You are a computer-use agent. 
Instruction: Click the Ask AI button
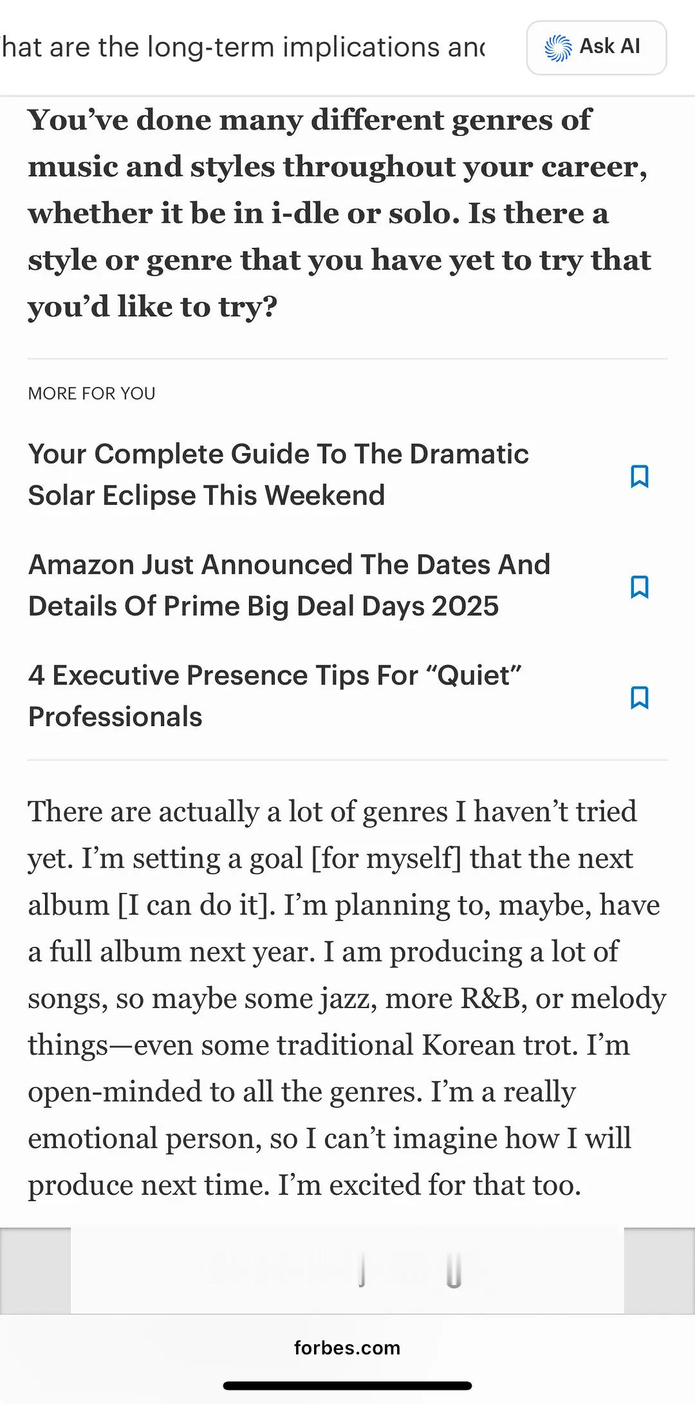[597, 48]
